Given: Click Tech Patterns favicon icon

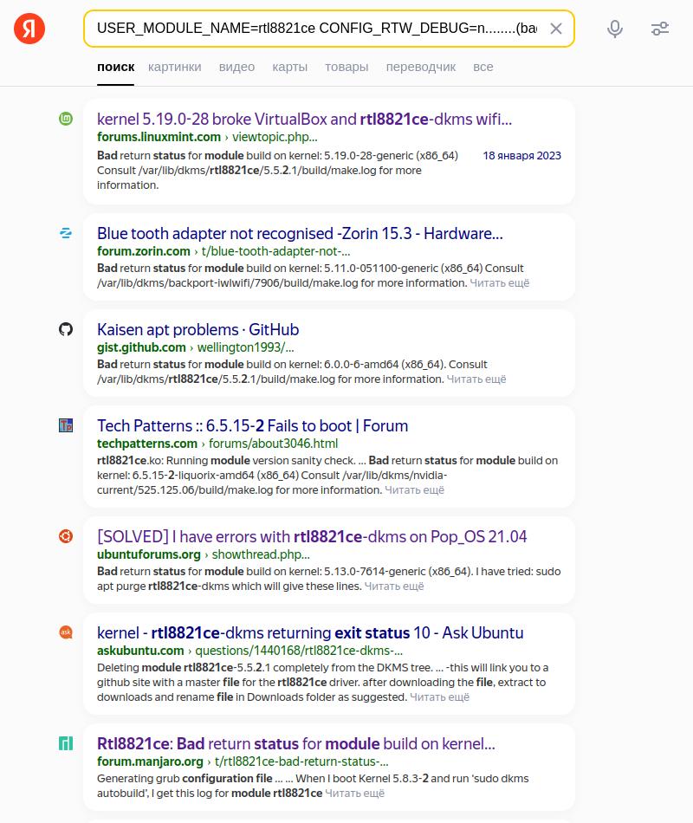Looking at the screenshot, I should 66,425.
